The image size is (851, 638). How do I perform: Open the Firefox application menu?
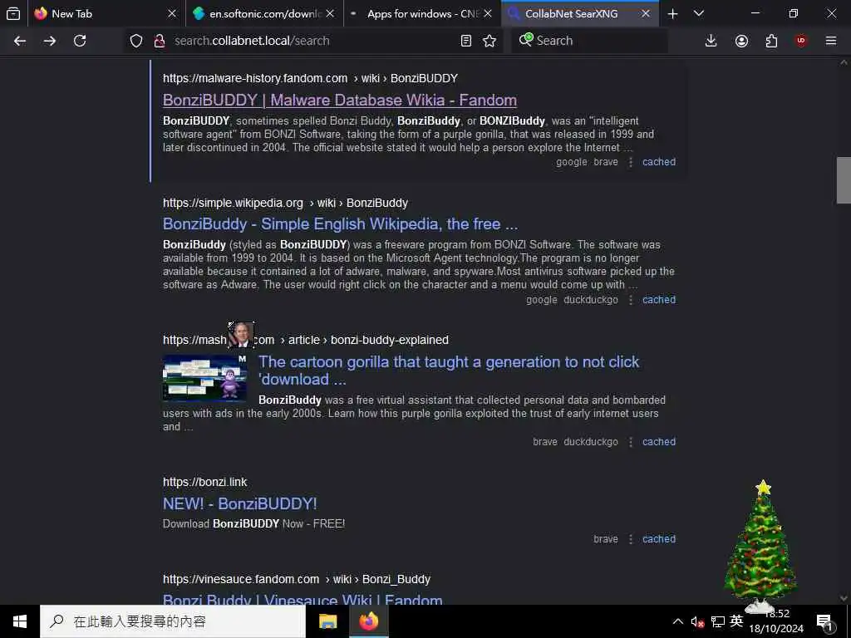pos(831,41)
